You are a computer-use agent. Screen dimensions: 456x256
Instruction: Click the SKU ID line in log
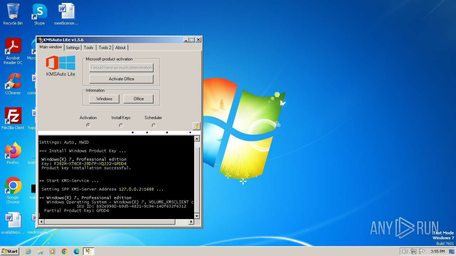(131, 206)
